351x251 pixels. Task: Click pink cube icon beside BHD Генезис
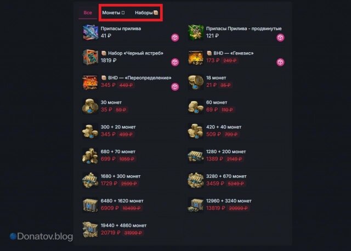pos(280,62)
